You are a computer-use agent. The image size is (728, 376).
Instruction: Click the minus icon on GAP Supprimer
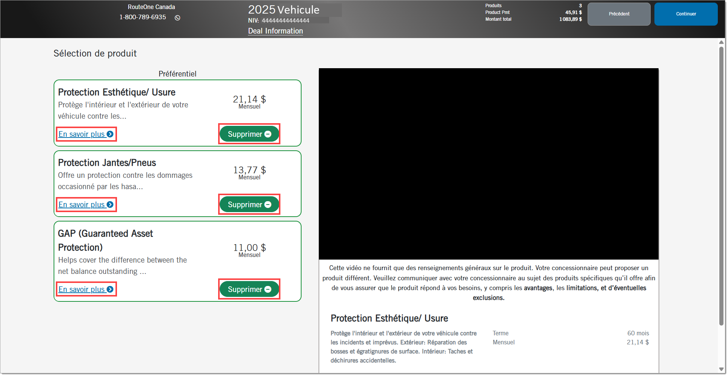(268, 289)
